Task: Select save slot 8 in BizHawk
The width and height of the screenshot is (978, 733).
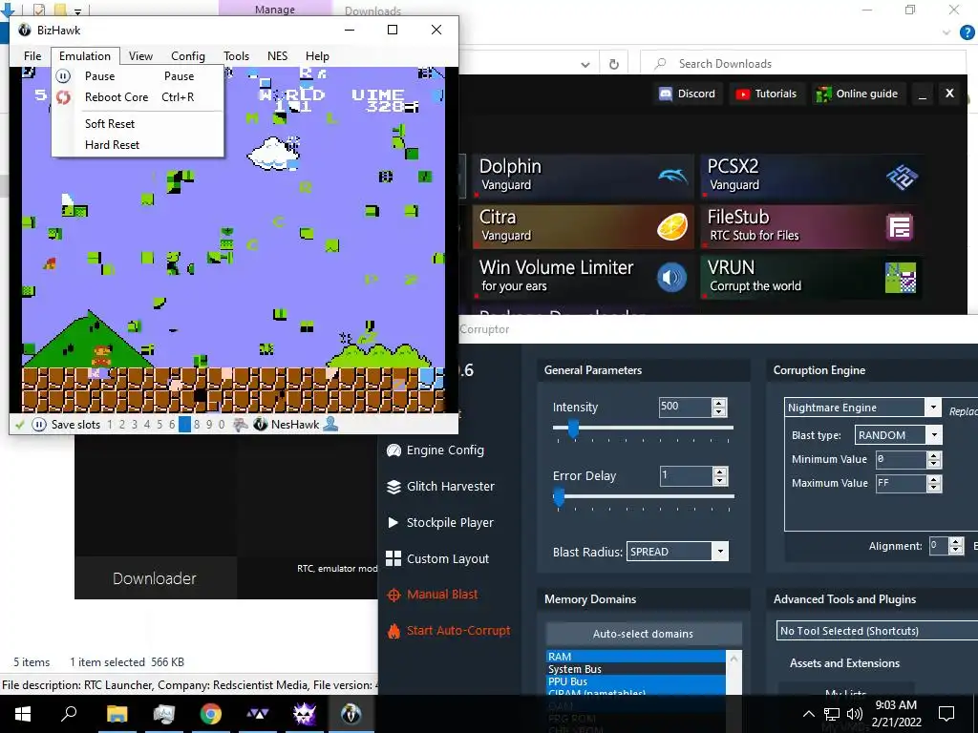Action: pos(197,425)
